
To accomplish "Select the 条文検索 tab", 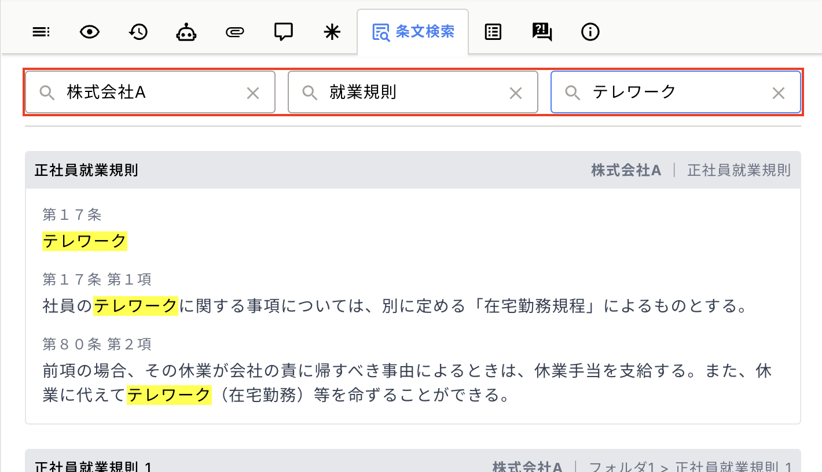I will pyautogui.click(x=413, y=32).
